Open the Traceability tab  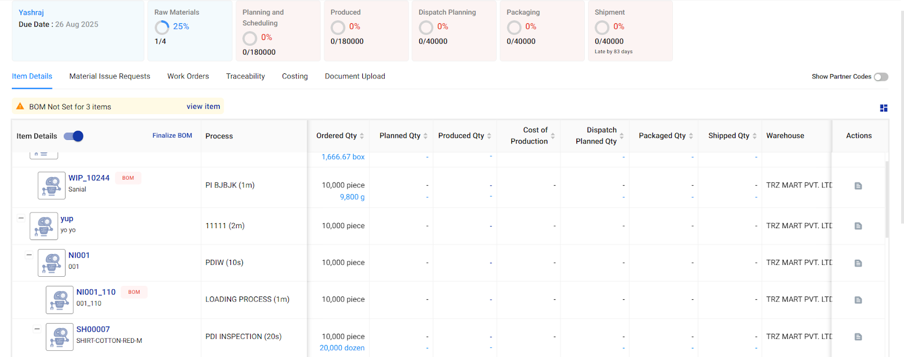[245, 76]
